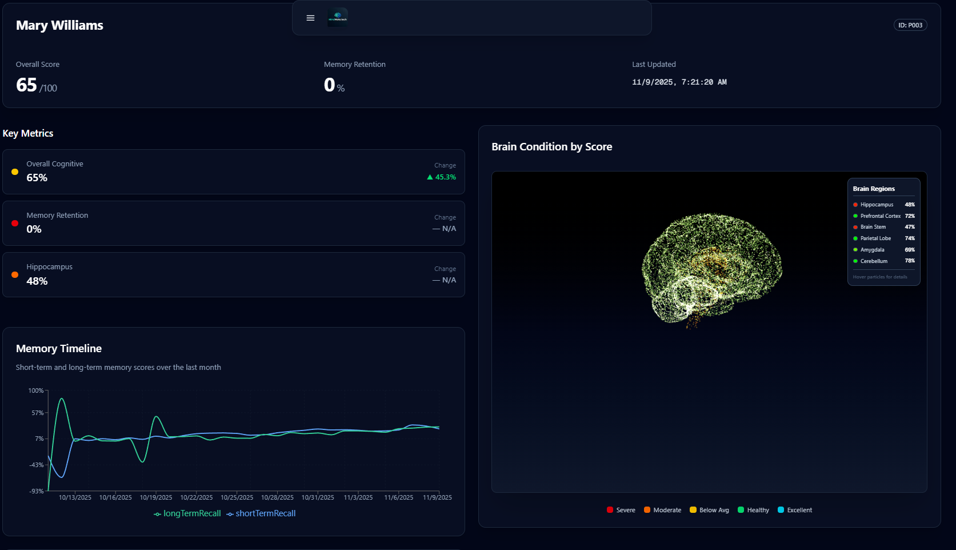Select the Cerebellum 78% region entry
Image resolution: width=956 pixels, height=550 pixels.
click(x=884, y=261)
